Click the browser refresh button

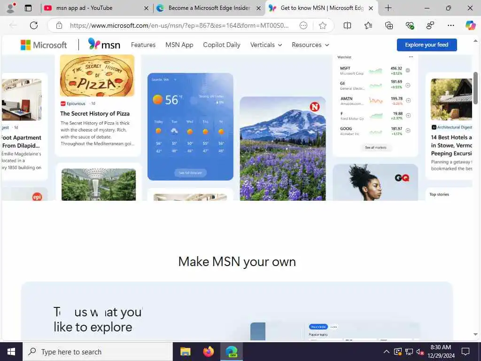click(34, 25)
